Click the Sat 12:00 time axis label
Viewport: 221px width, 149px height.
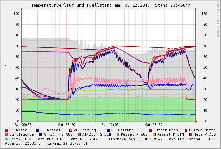point(110,125)
